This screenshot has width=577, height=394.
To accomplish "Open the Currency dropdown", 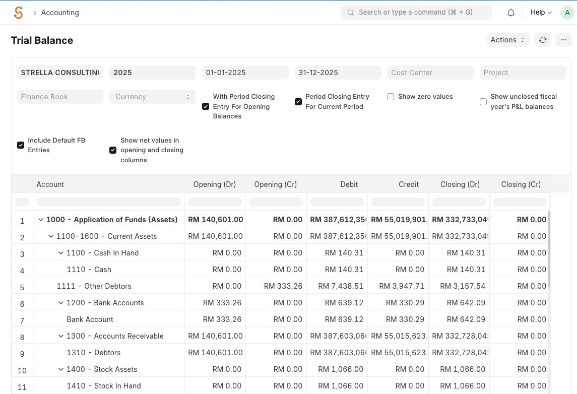I will click(152, 97).
